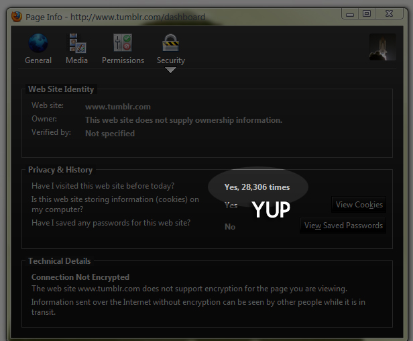Click the View Saved Passwords button
413x341 pixels.
tap(343, 226)
